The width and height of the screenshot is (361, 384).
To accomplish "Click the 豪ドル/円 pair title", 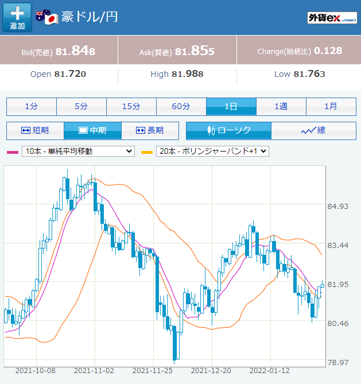I will click(x=90, y=17).
